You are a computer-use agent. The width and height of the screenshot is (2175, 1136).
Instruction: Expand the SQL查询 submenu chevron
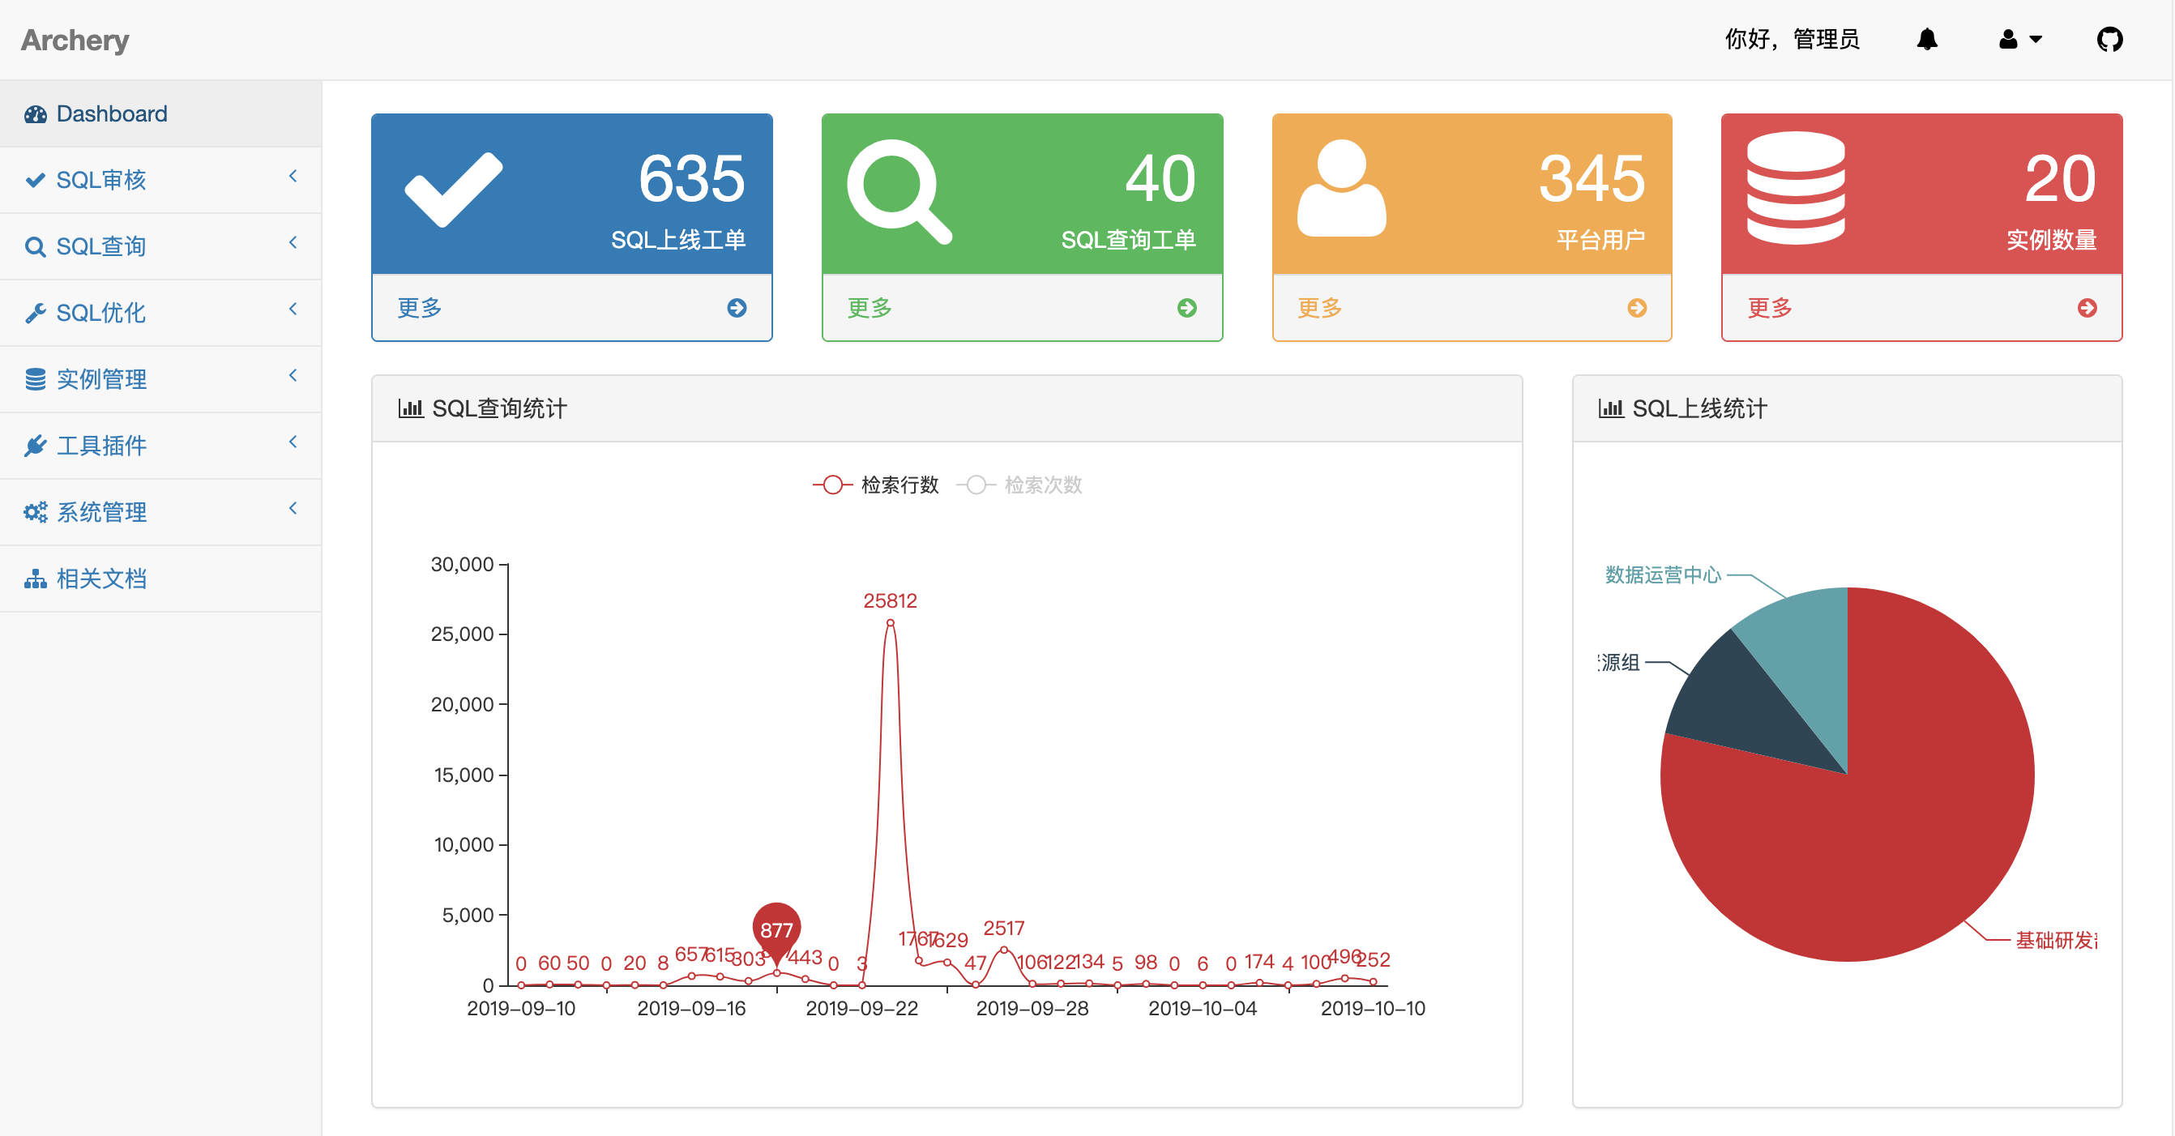tap(293, 243)
